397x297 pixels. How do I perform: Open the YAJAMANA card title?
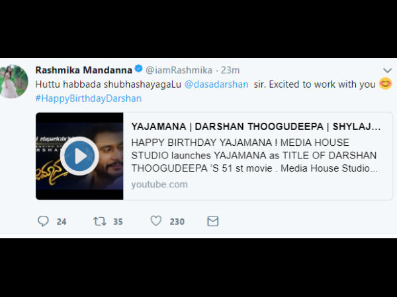(256, 126)
